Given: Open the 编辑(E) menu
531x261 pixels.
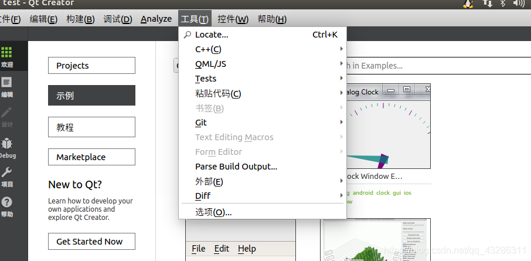Looking at the screenshot, I should coord(43,19).
